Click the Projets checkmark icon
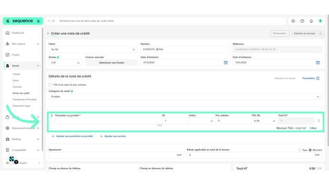329x185 pixels. [x=8, y=55]
